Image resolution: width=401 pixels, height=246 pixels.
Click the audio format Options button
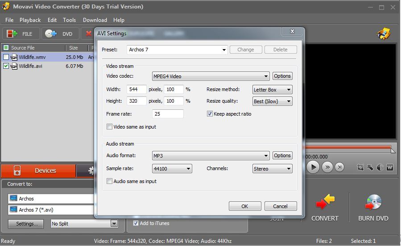coord(282,155)
